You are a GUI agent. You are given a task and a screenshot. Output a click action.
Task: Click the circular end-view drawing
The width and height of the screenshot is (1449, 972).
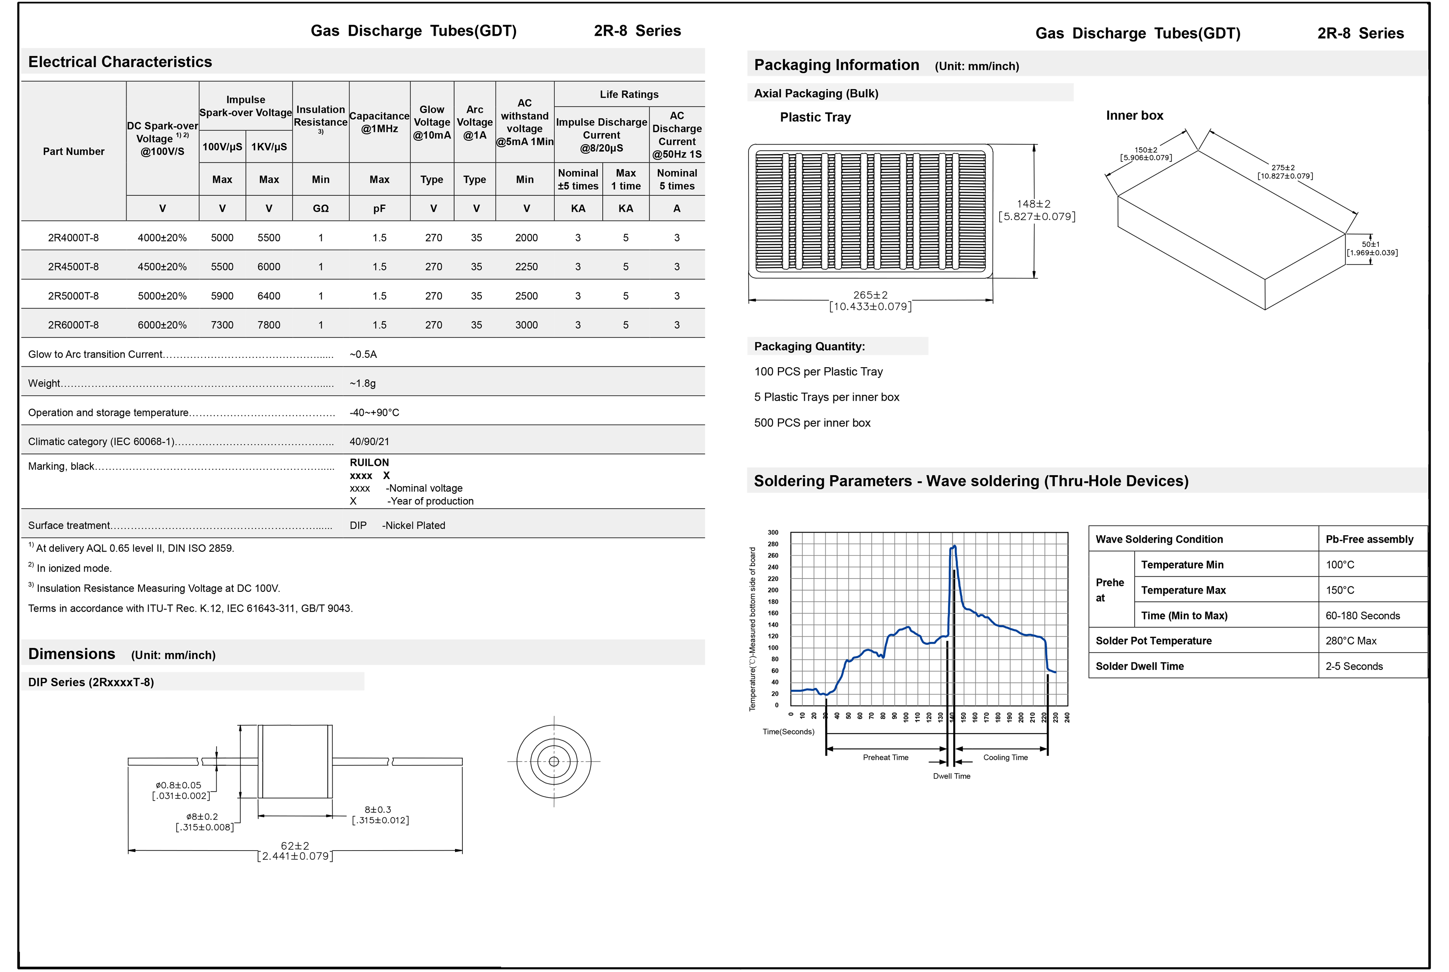(x=554, y=761)
